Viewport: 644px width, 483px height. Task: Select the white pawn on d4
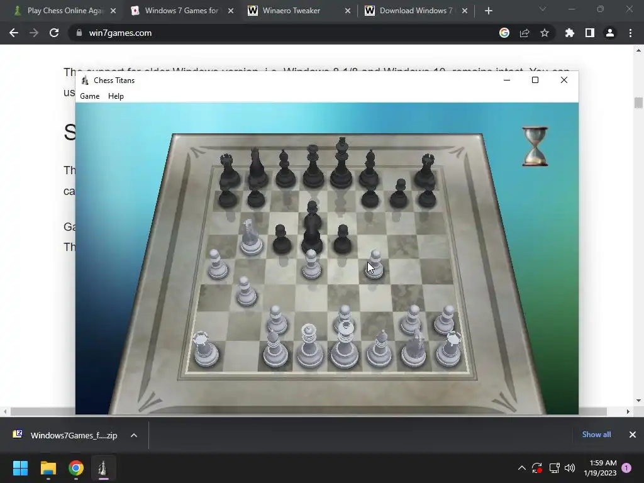(311, 265)
